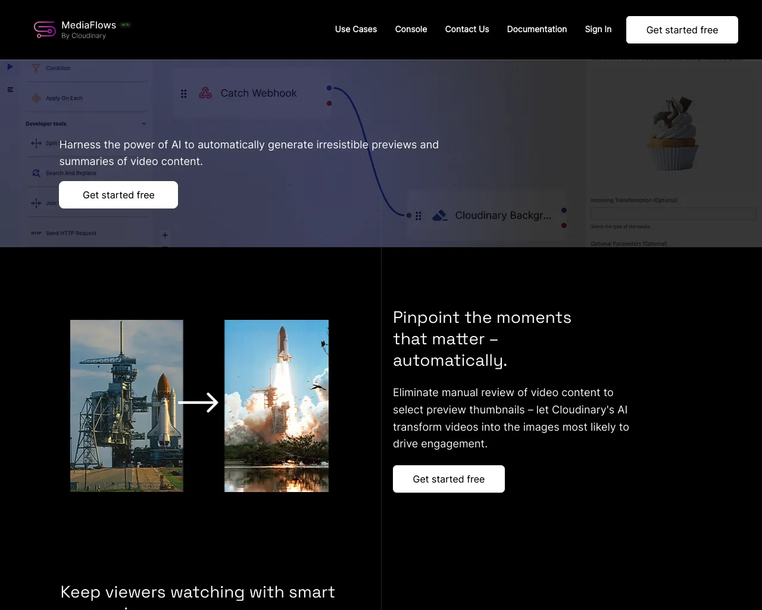Click the Send HTTP Request icon
The width and height of the screenshot is (762, 610).
point(36,233)
